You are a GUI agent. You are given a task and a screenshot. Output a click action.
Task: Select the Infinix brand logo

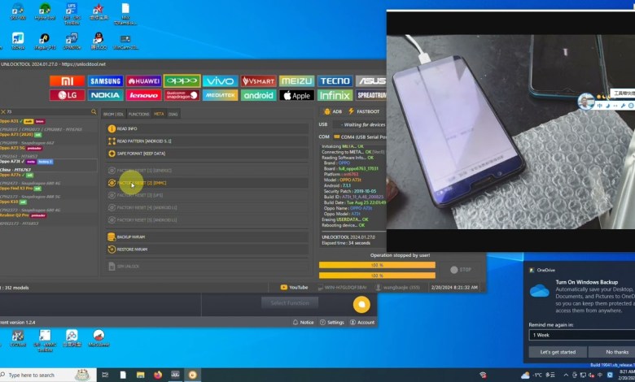point(335,95)
